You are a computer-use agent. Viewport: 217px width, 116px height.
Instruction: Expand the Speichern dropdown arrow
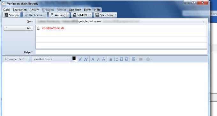pyautogui.click(x=116, y=15)
